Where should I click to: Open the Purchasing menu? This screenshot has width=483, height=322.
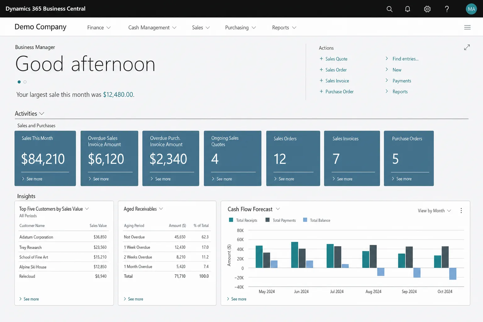pos(241,28)
